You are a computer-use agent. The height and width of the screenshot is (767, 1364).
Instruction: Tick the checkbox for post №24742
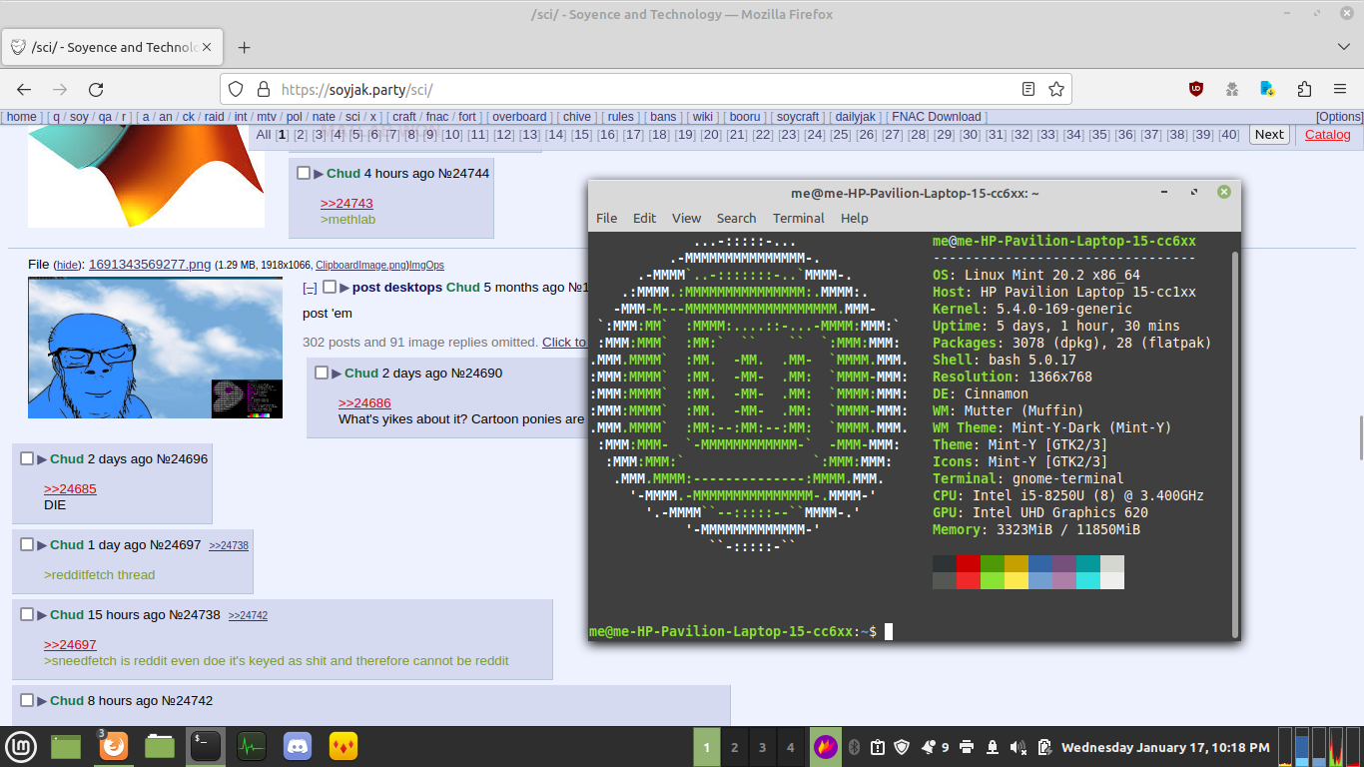click(27, 700)
